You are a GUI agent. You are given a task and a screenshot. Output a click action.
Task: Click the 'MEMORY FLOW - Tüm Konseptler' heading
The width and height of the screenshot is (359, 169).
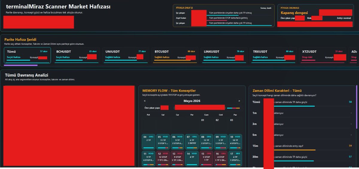(169, 90)
